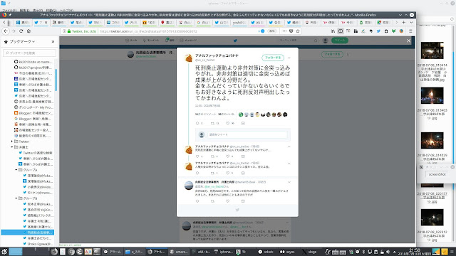This screenshot has width=456, height=256.
Task: Close the tweet overlay with X
Action: 408,41
